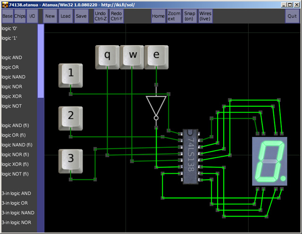Switch to the Base parts tab
This screenshot has height=234, width=302.
(x=7, y=16)
